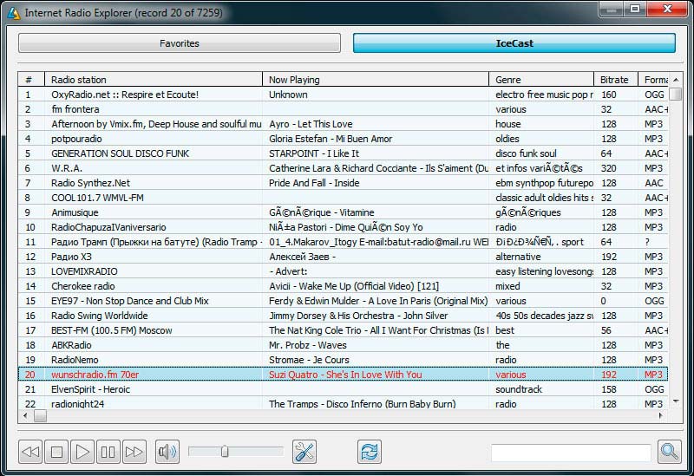Sort by the Bitrate column header
This screenshot has width=694, height=476.
pyautogui.click(x=616, y=80)
